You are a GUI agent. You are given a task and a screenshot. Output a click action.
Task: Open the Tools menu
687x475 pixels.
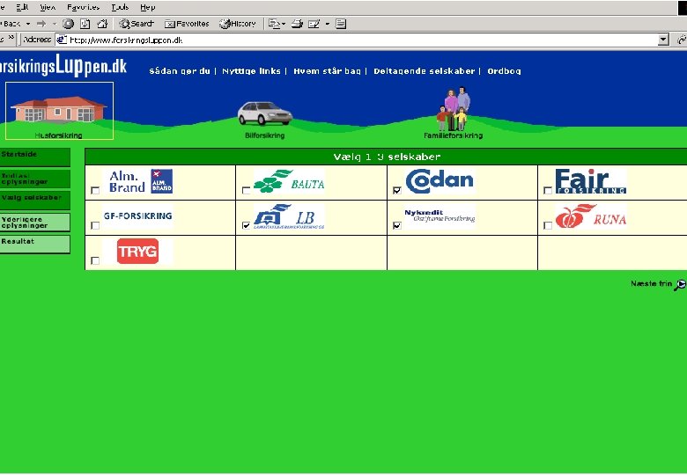click(x=120, y=7)
